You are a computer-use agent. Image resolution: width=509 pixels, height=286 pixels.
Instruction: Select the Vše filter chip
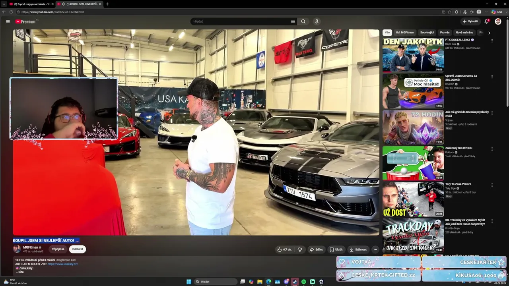point(387,33)
